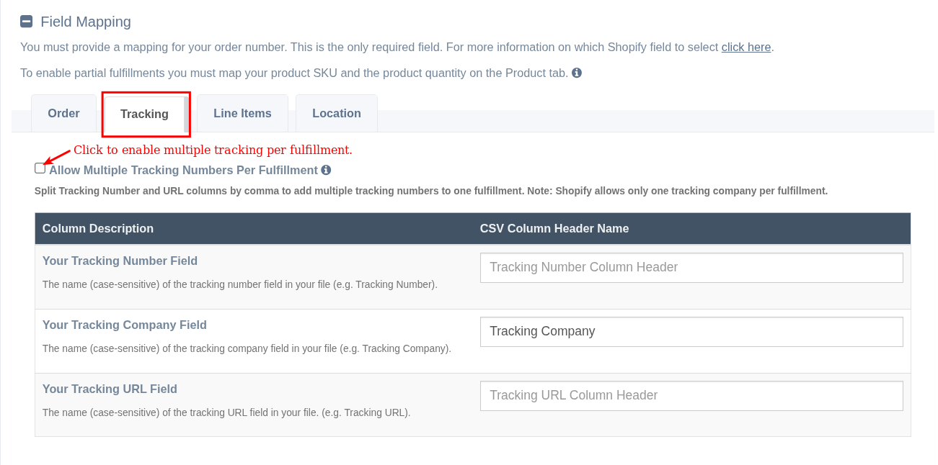
Task: Click the red multiple tracking annotation text
Action: (213, 150)
